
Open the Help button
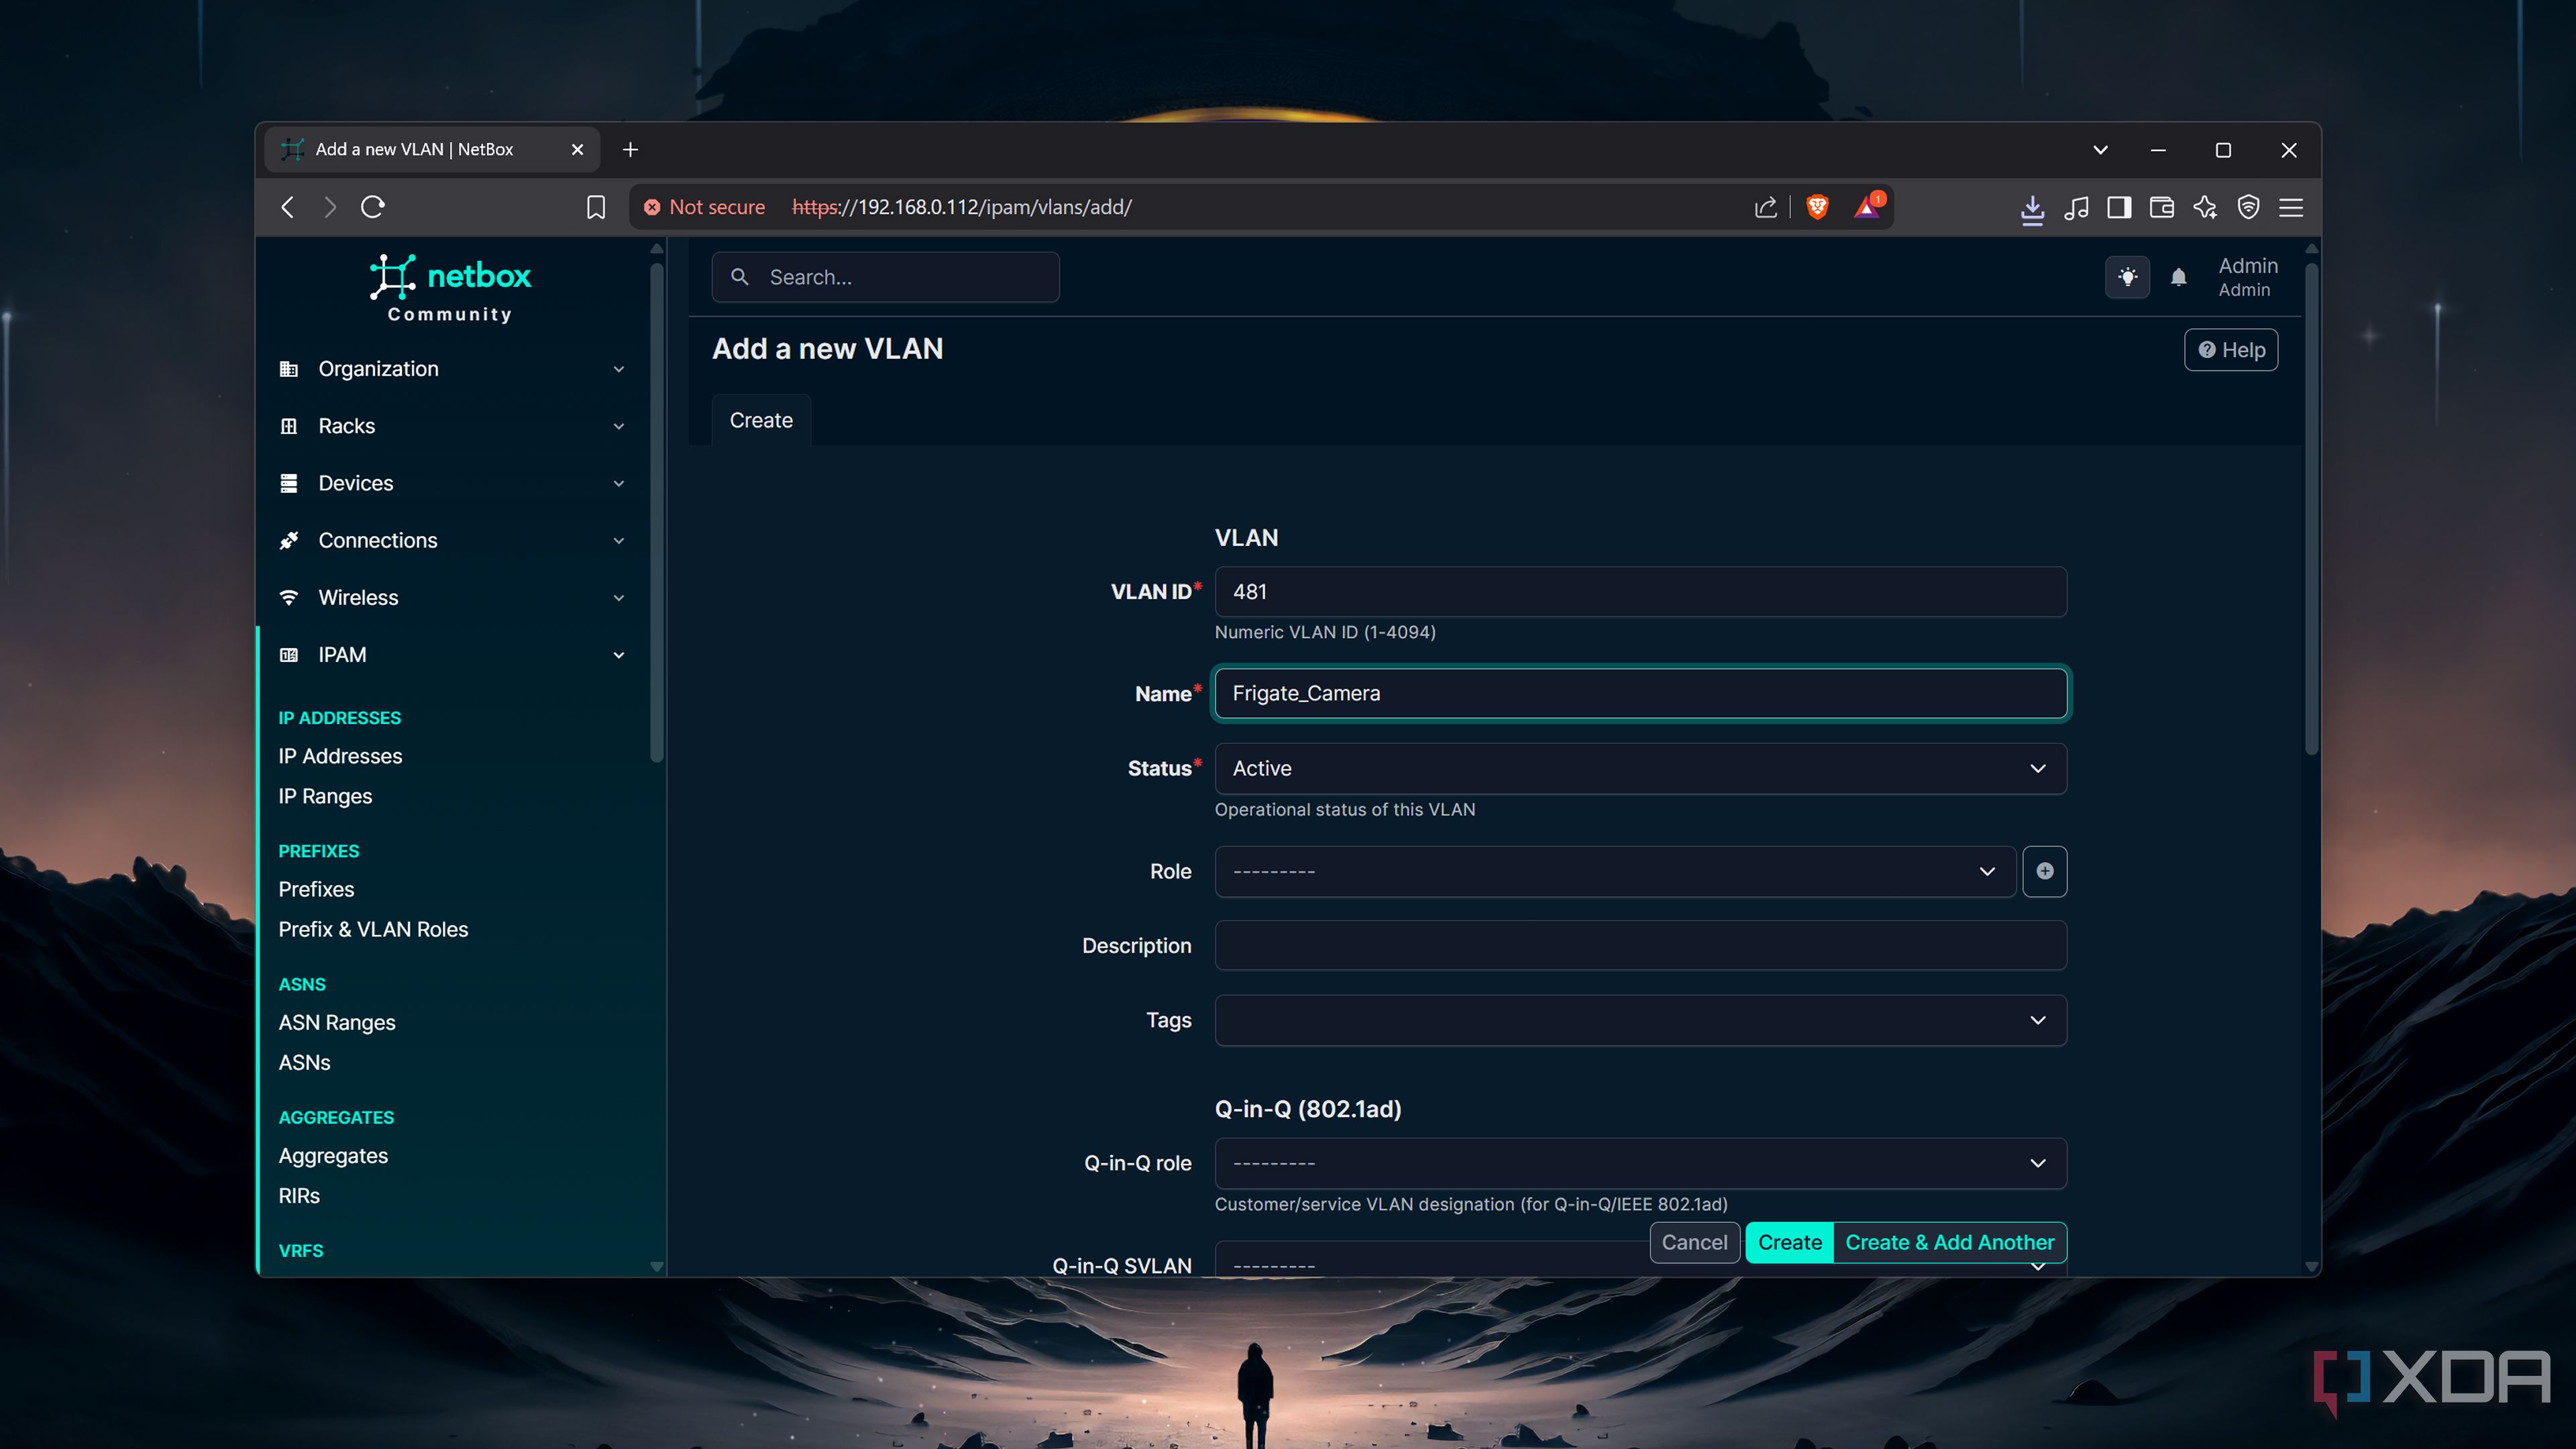pyautogui.click(x=2231, y=350)
